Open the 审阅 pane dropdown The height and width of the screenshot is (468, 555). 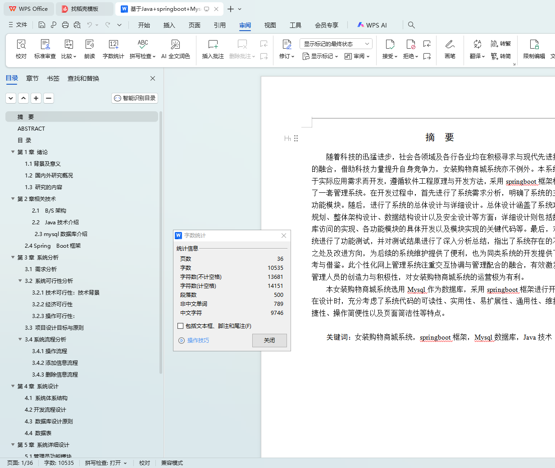[x=357, y=56]
